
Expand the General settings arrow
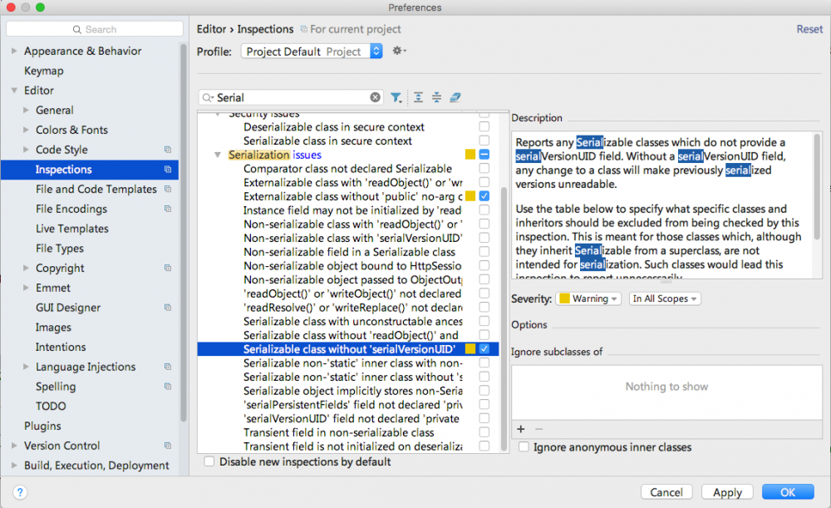click(26, 110)
